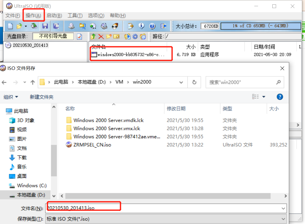Screen dimensions: 305x224
Task: Click the blue gear Settings icon
Action: pyautogui.click(x=135, y=36)
